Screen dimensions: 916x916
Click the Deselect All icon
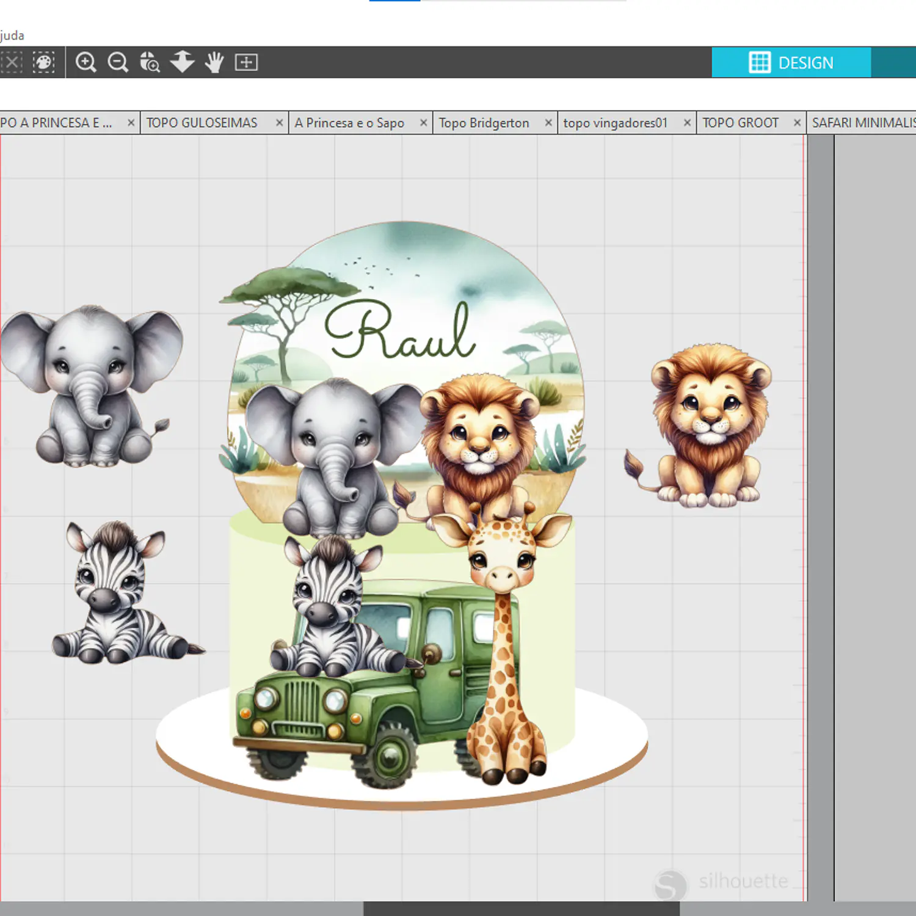[x=11, y=62]
